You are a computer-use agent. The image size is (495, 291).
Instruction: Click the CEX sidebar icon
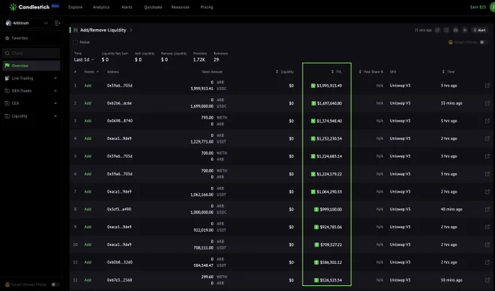pos(7,103)
